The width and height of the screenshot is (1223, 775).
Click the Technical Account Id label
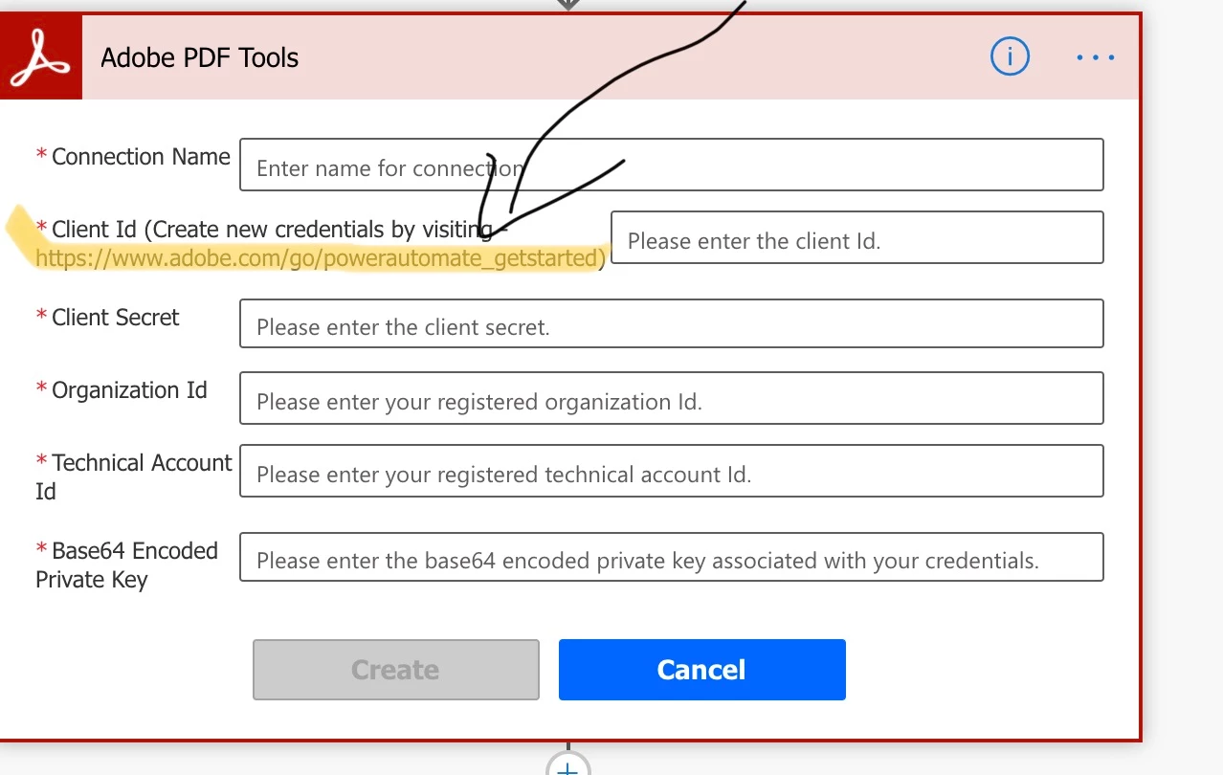[134, 476]
